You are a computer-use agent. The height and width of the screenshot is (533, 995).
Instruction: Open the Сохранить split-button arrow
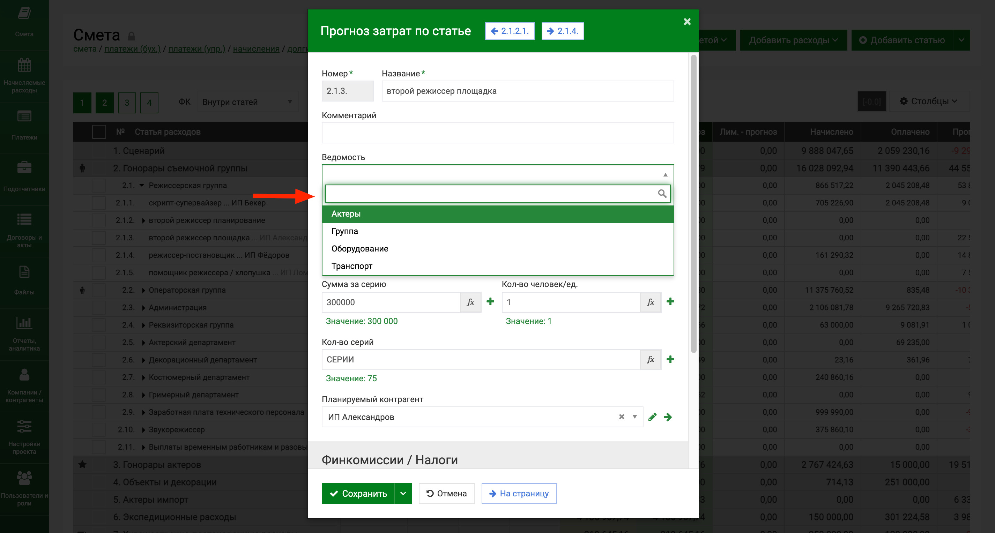pos(403,493)
